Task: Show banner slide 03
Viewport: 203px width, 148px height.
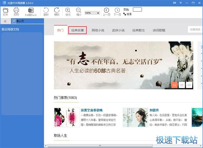Action: 189,85
